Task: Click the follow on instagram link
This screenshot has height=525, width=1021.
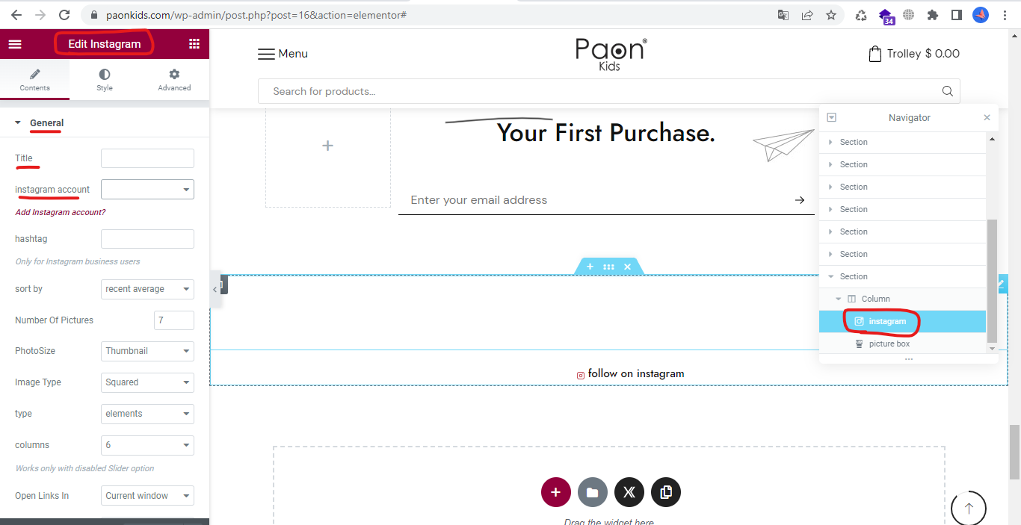Action: pos(630,373)
